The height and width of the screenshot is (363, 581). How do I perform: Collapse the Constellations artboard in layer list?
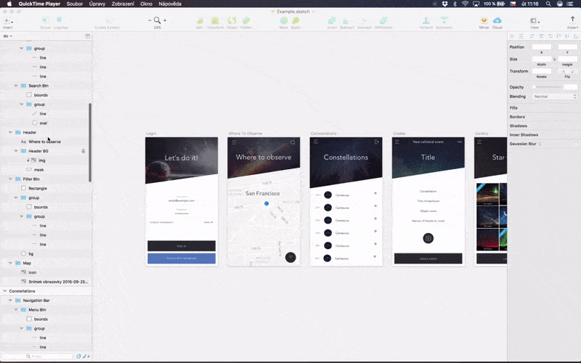[x=5, y=291]
